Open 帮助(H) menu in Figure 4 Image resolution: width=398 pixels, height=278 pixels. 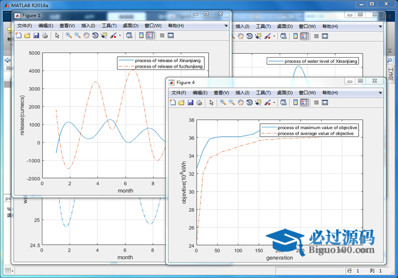330,93
